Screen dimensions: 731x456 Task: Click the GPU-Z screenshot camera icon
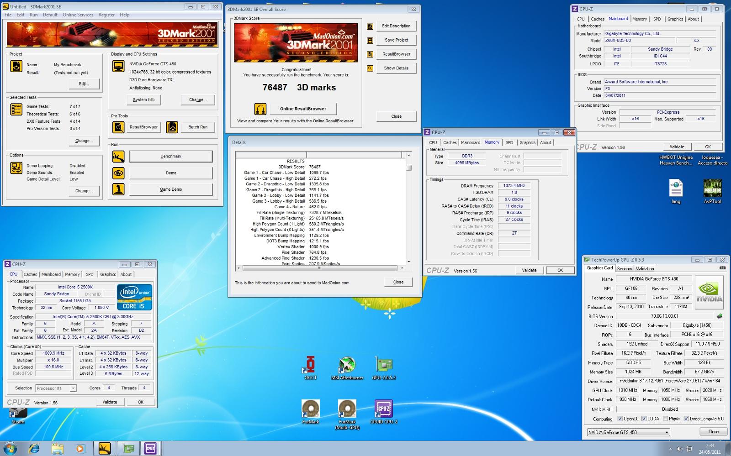722,268
